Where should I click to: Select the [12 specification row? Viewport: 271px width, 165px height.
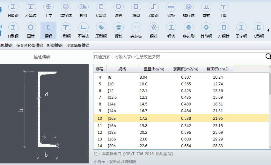click(181, 90)
